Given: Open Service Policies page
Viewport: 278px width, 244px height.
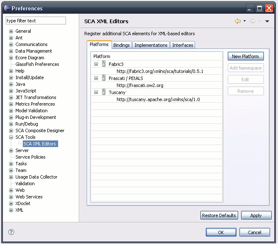Looking at the screenshot, I should [x=30, y=157].
